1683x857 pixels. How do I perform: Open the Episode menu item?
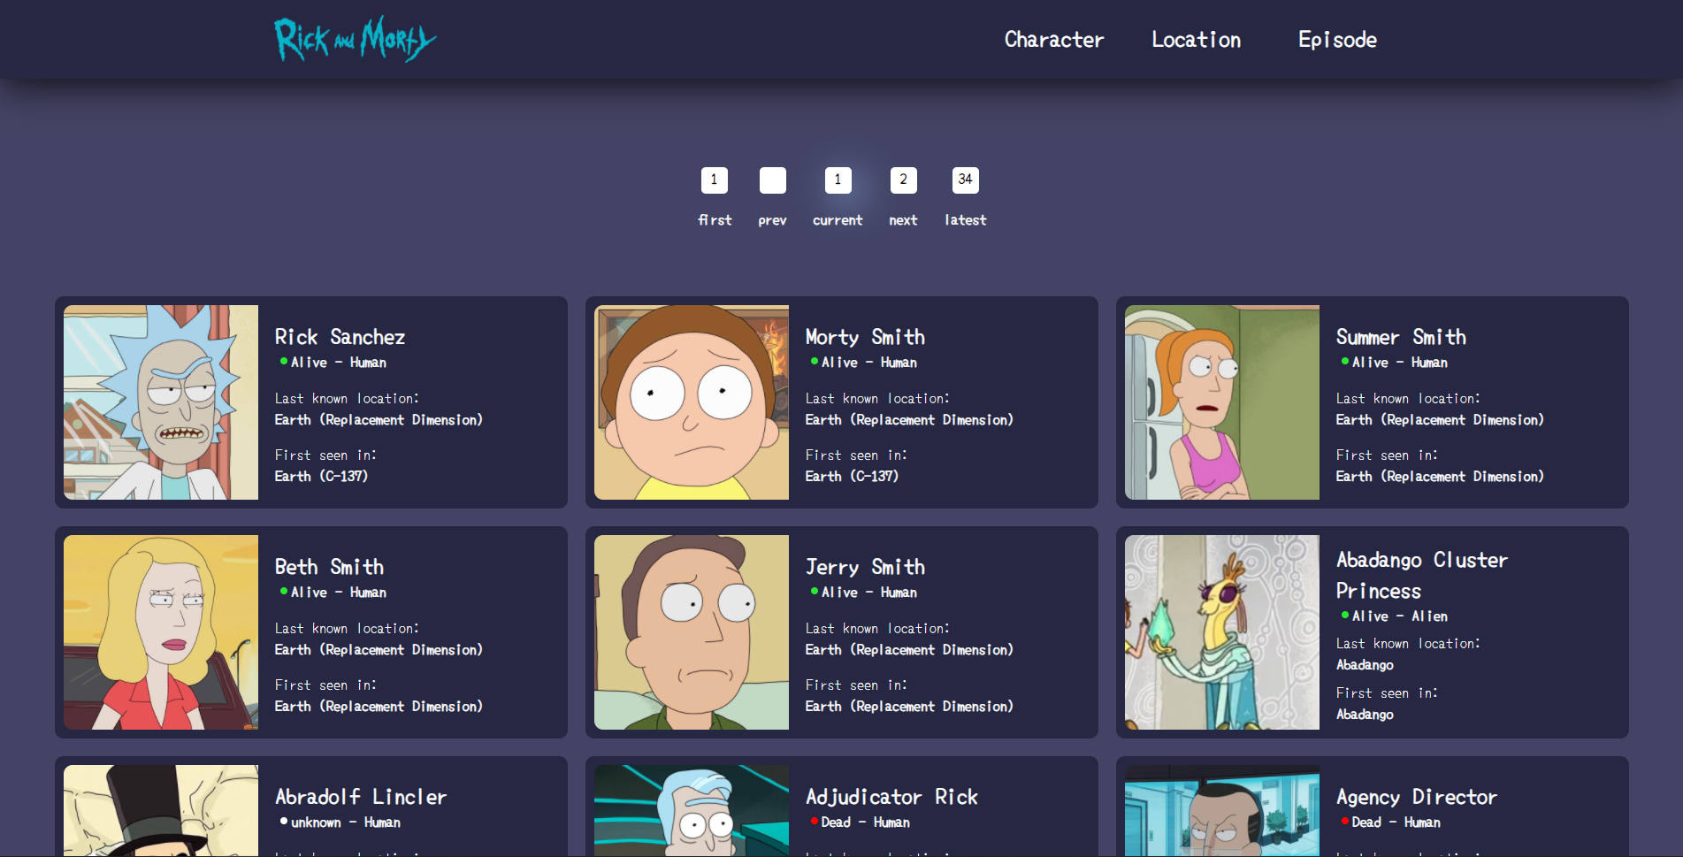[x=1337, y=40]
